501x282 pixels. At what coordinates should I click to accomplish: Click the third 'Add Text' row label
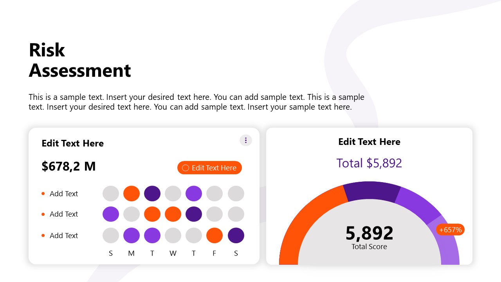coord(64,235)
